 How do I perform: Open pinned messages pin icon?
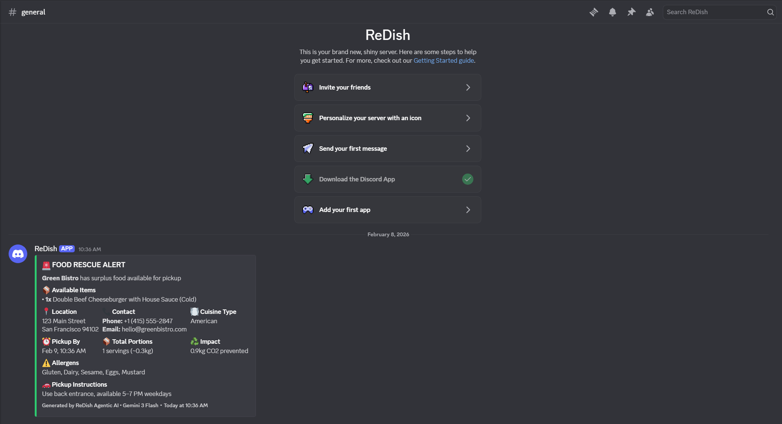tap(631, 12)
